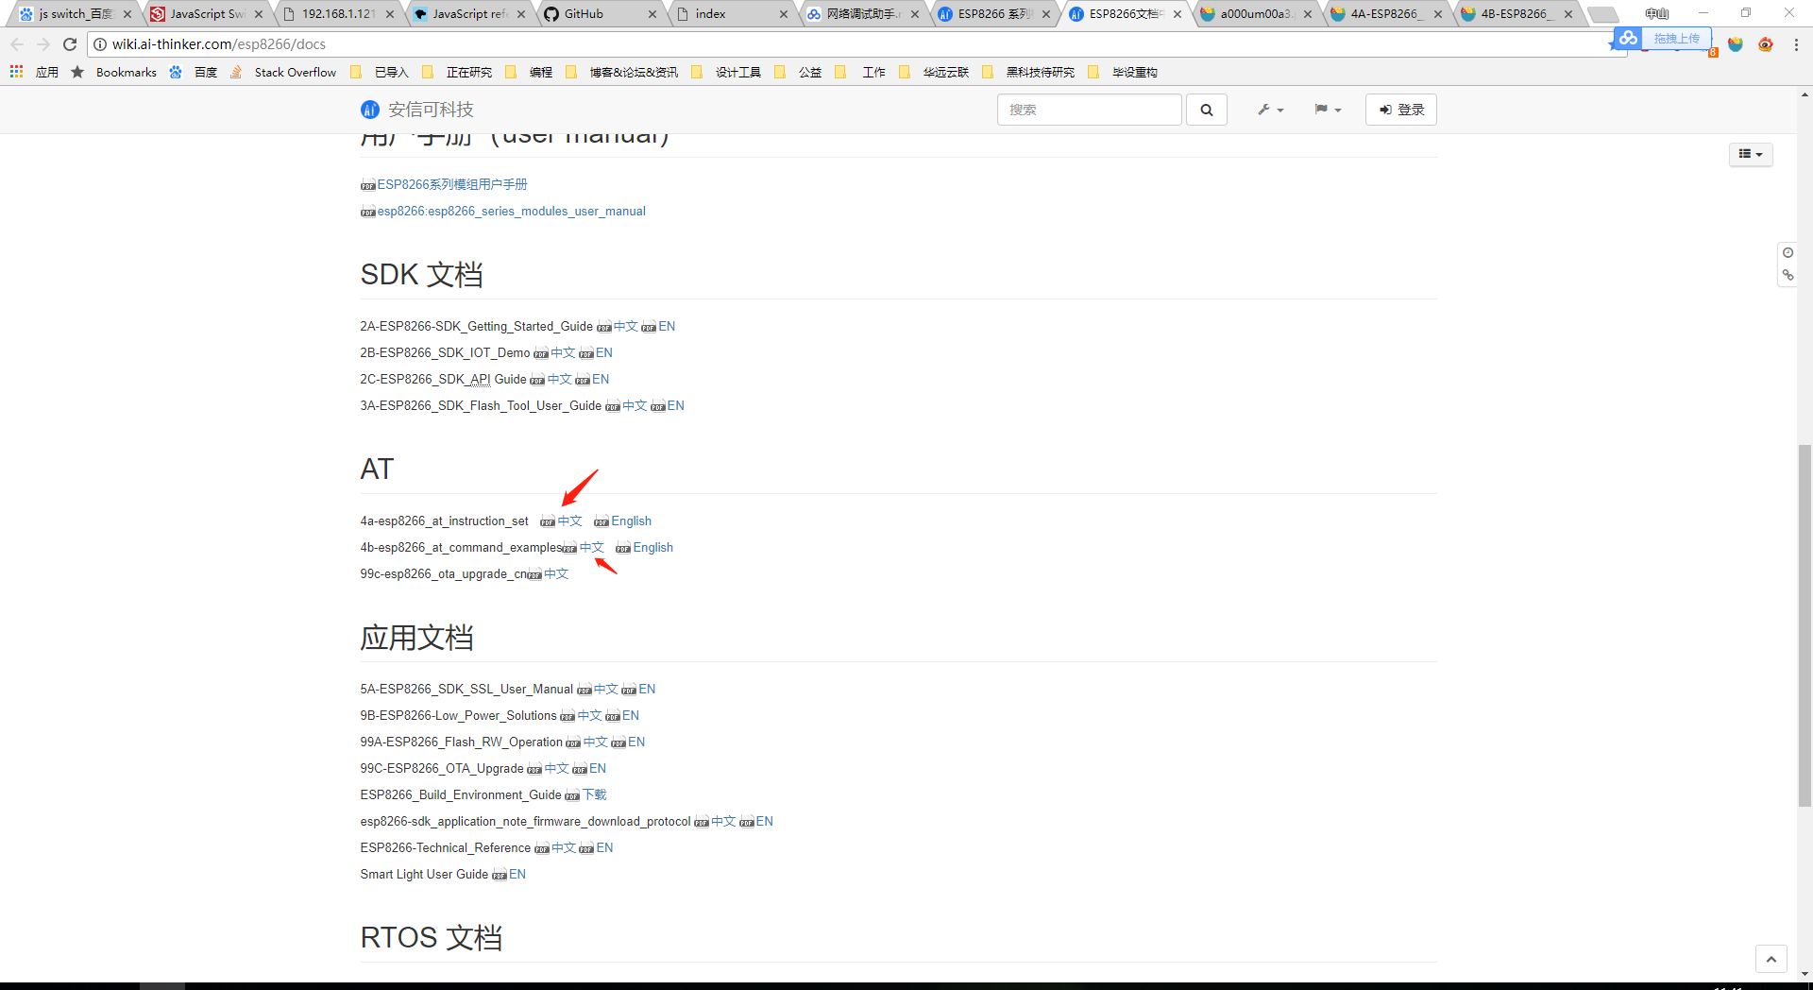Open the Chrome menu button
This screenshot has height=990, width=1813.
1796,44
